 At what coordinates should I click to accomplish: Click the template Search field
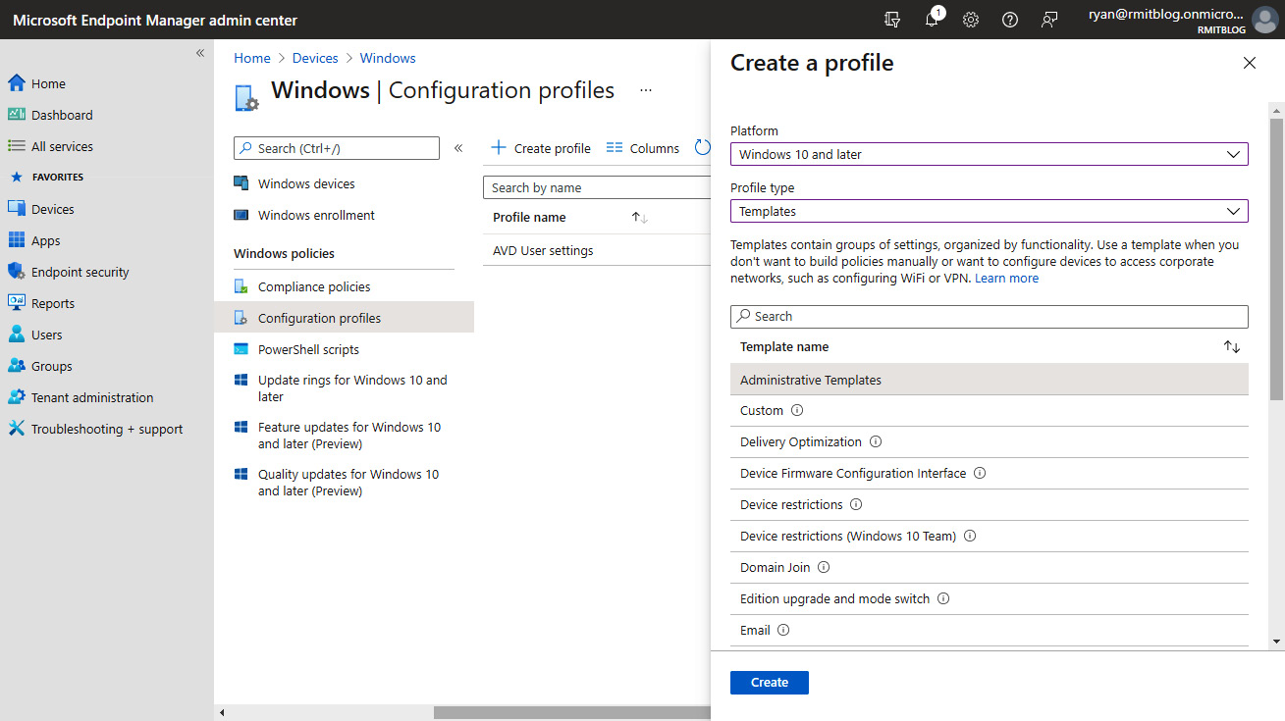coord(990,316)
